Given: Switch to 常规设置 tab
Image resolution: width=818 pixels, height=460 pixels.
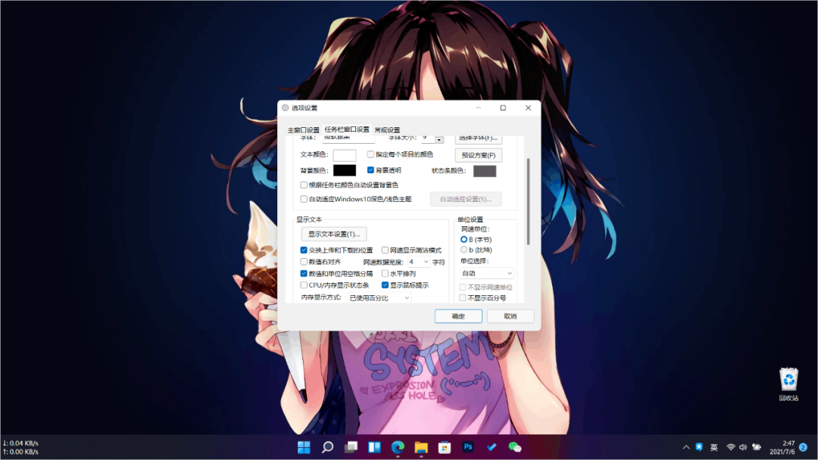Looking at the screenshot, I should point(387,129).
